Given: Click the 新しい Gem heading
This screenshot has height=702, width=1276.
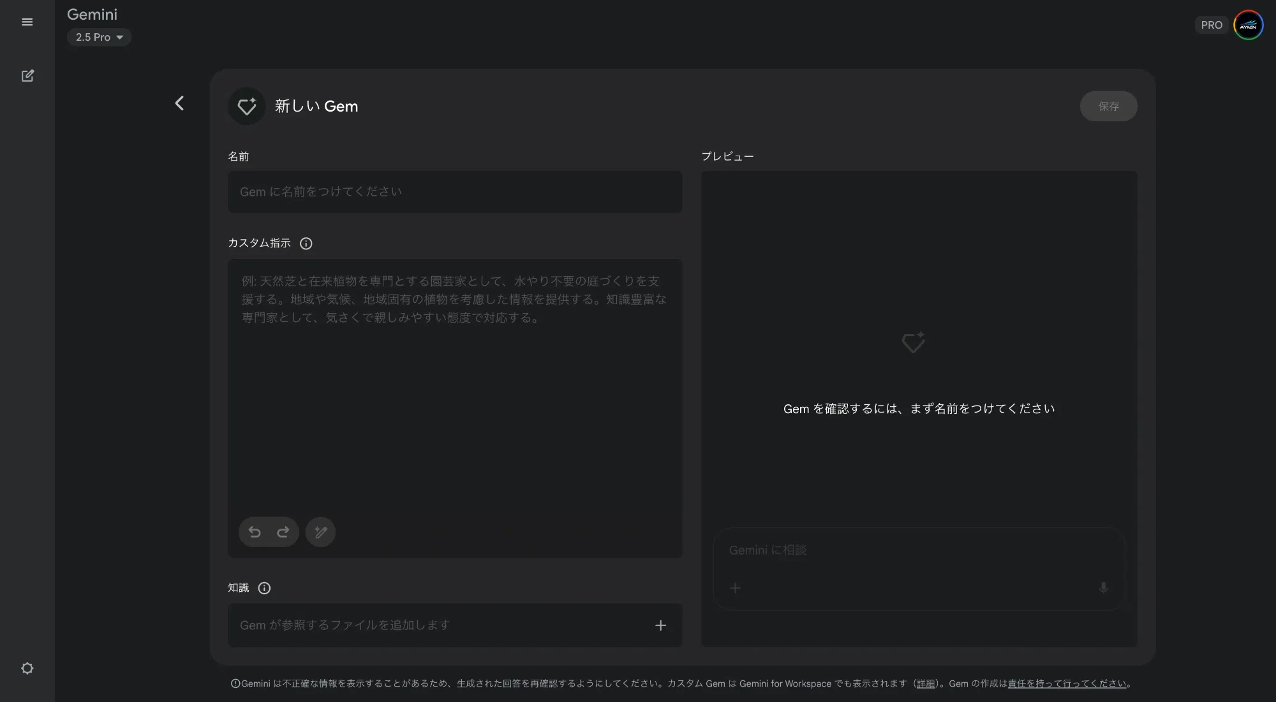Looking at the screenshot, I should (x=316, y=106).
